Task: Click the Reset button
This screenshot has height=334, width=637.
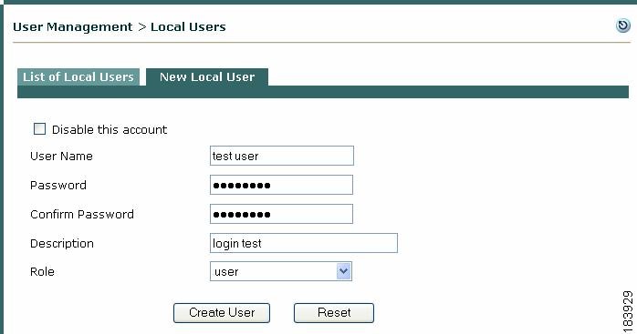Action: 334,313
